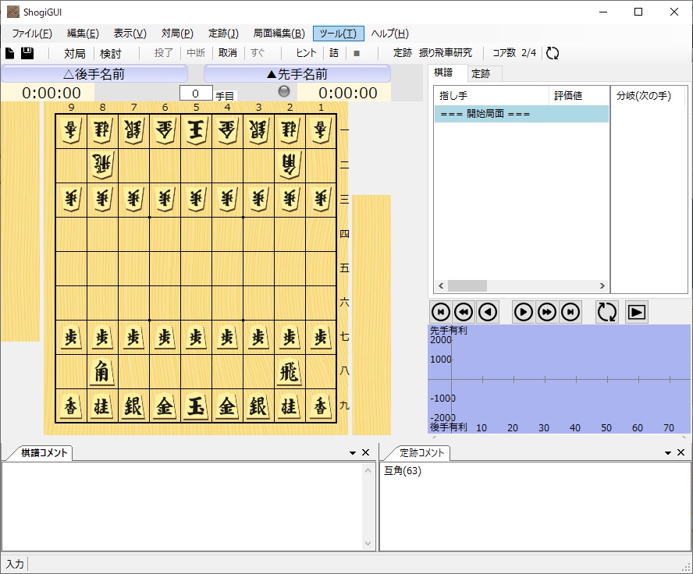Click the 互角(63) text in 定跡コメント

coord(403,471)
